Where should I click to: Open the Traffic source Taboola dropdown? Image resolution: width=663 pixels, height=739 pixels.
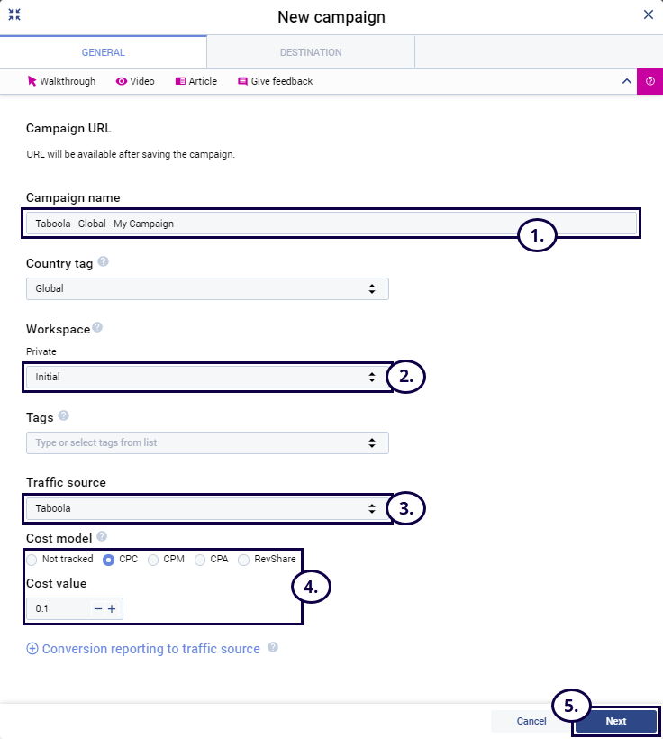203,508
